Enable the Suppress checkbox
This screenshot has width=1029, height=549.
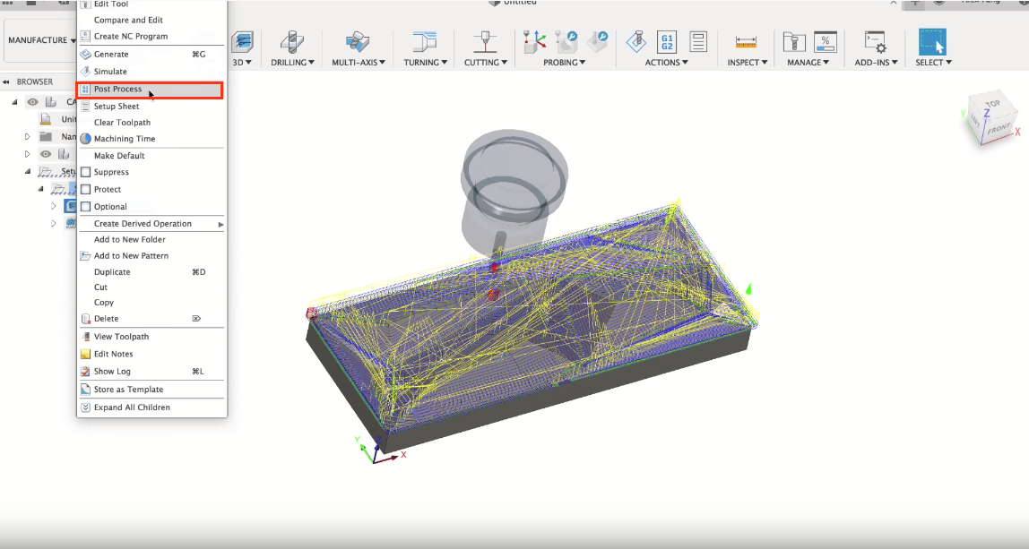coord(85,172)
